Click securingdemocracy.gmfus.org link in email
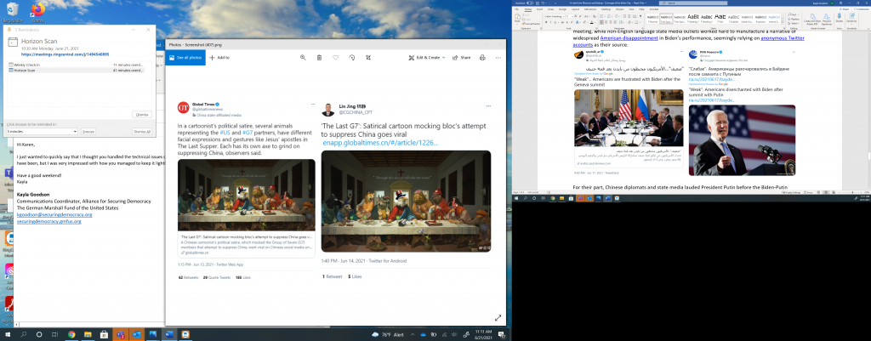Screen dimensions: 871x341 [x=48, y=221]
